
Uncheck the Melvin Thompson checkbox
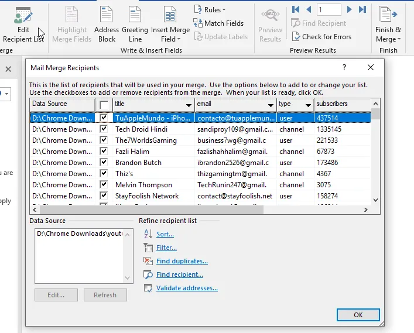click(104, 184)
